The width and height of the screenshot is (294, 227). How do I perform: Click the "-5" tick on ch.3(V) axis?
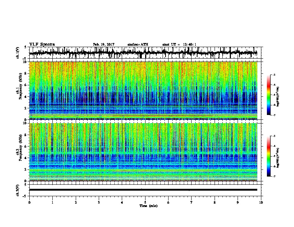tap(25, 196)
